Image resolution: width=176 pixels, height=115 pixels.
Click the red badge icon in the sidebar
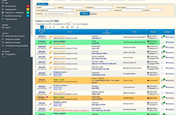point(27,5)
